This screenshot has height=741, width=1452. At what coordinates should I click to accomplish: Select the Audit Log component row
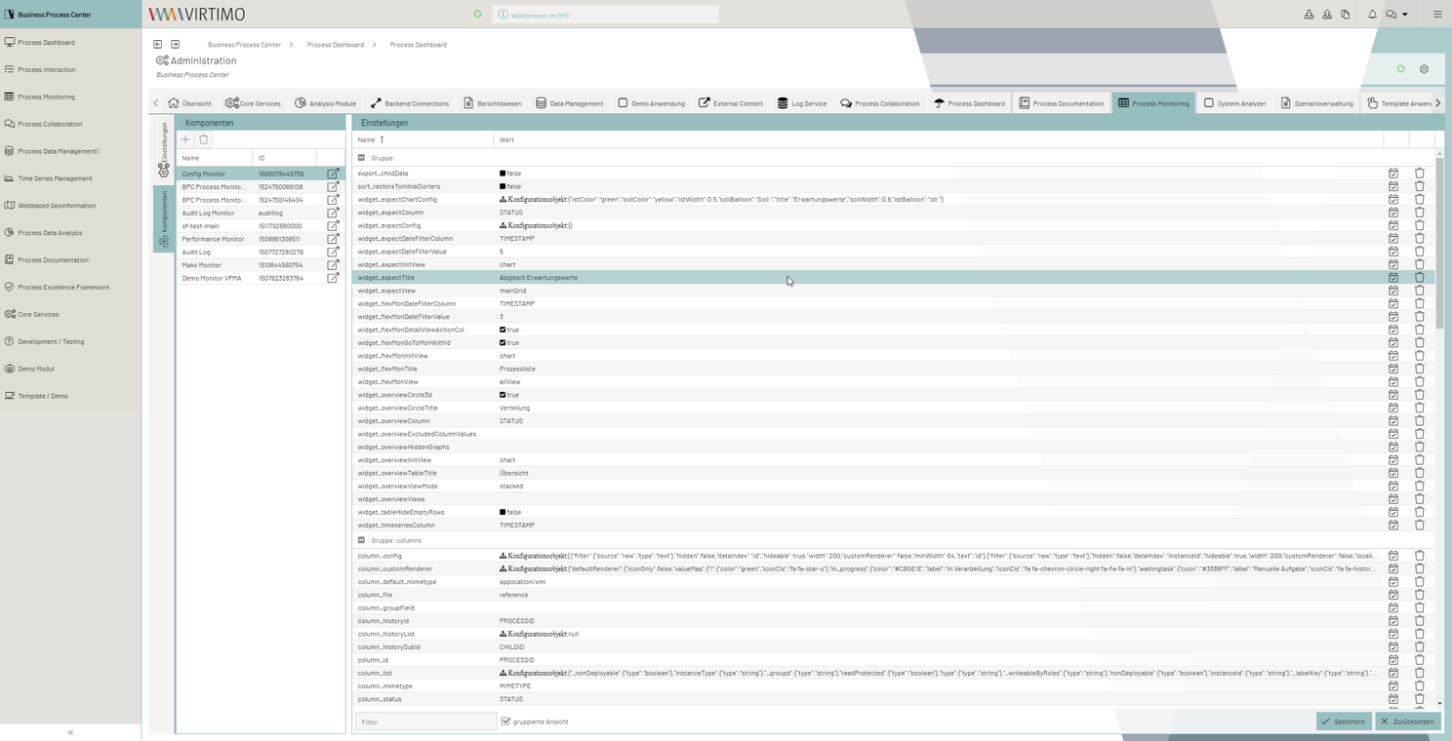[260, 252]
